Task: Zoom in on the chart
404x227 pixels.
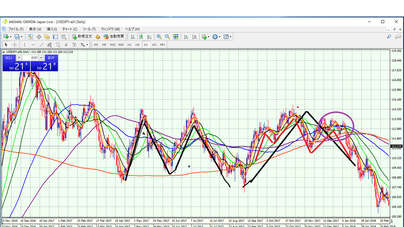Action: tap(159, 37)
